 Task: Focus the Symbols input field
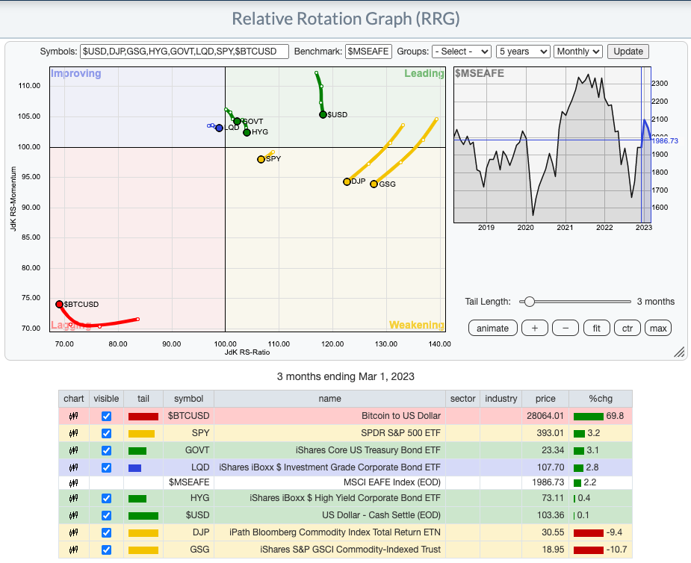(x=185, y=52)
